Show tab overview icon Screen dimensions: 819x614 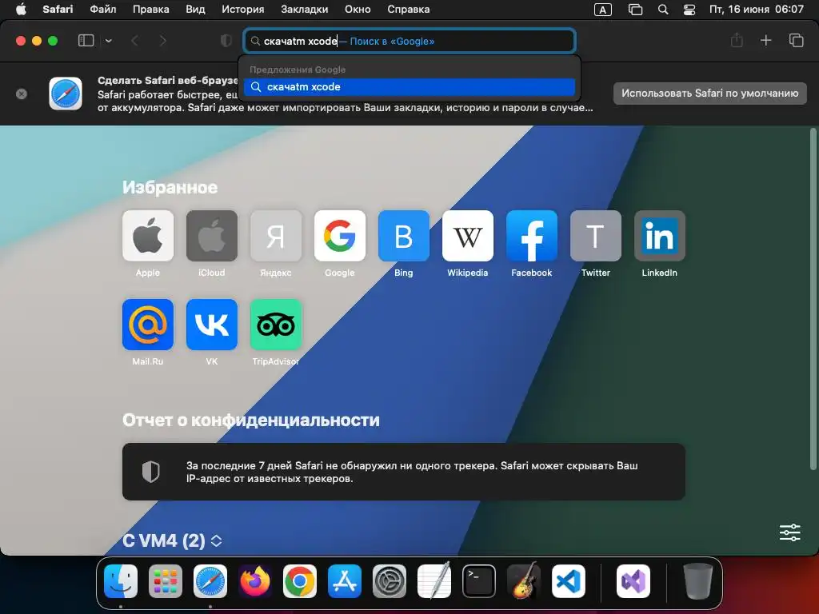[x=796, y=40]
